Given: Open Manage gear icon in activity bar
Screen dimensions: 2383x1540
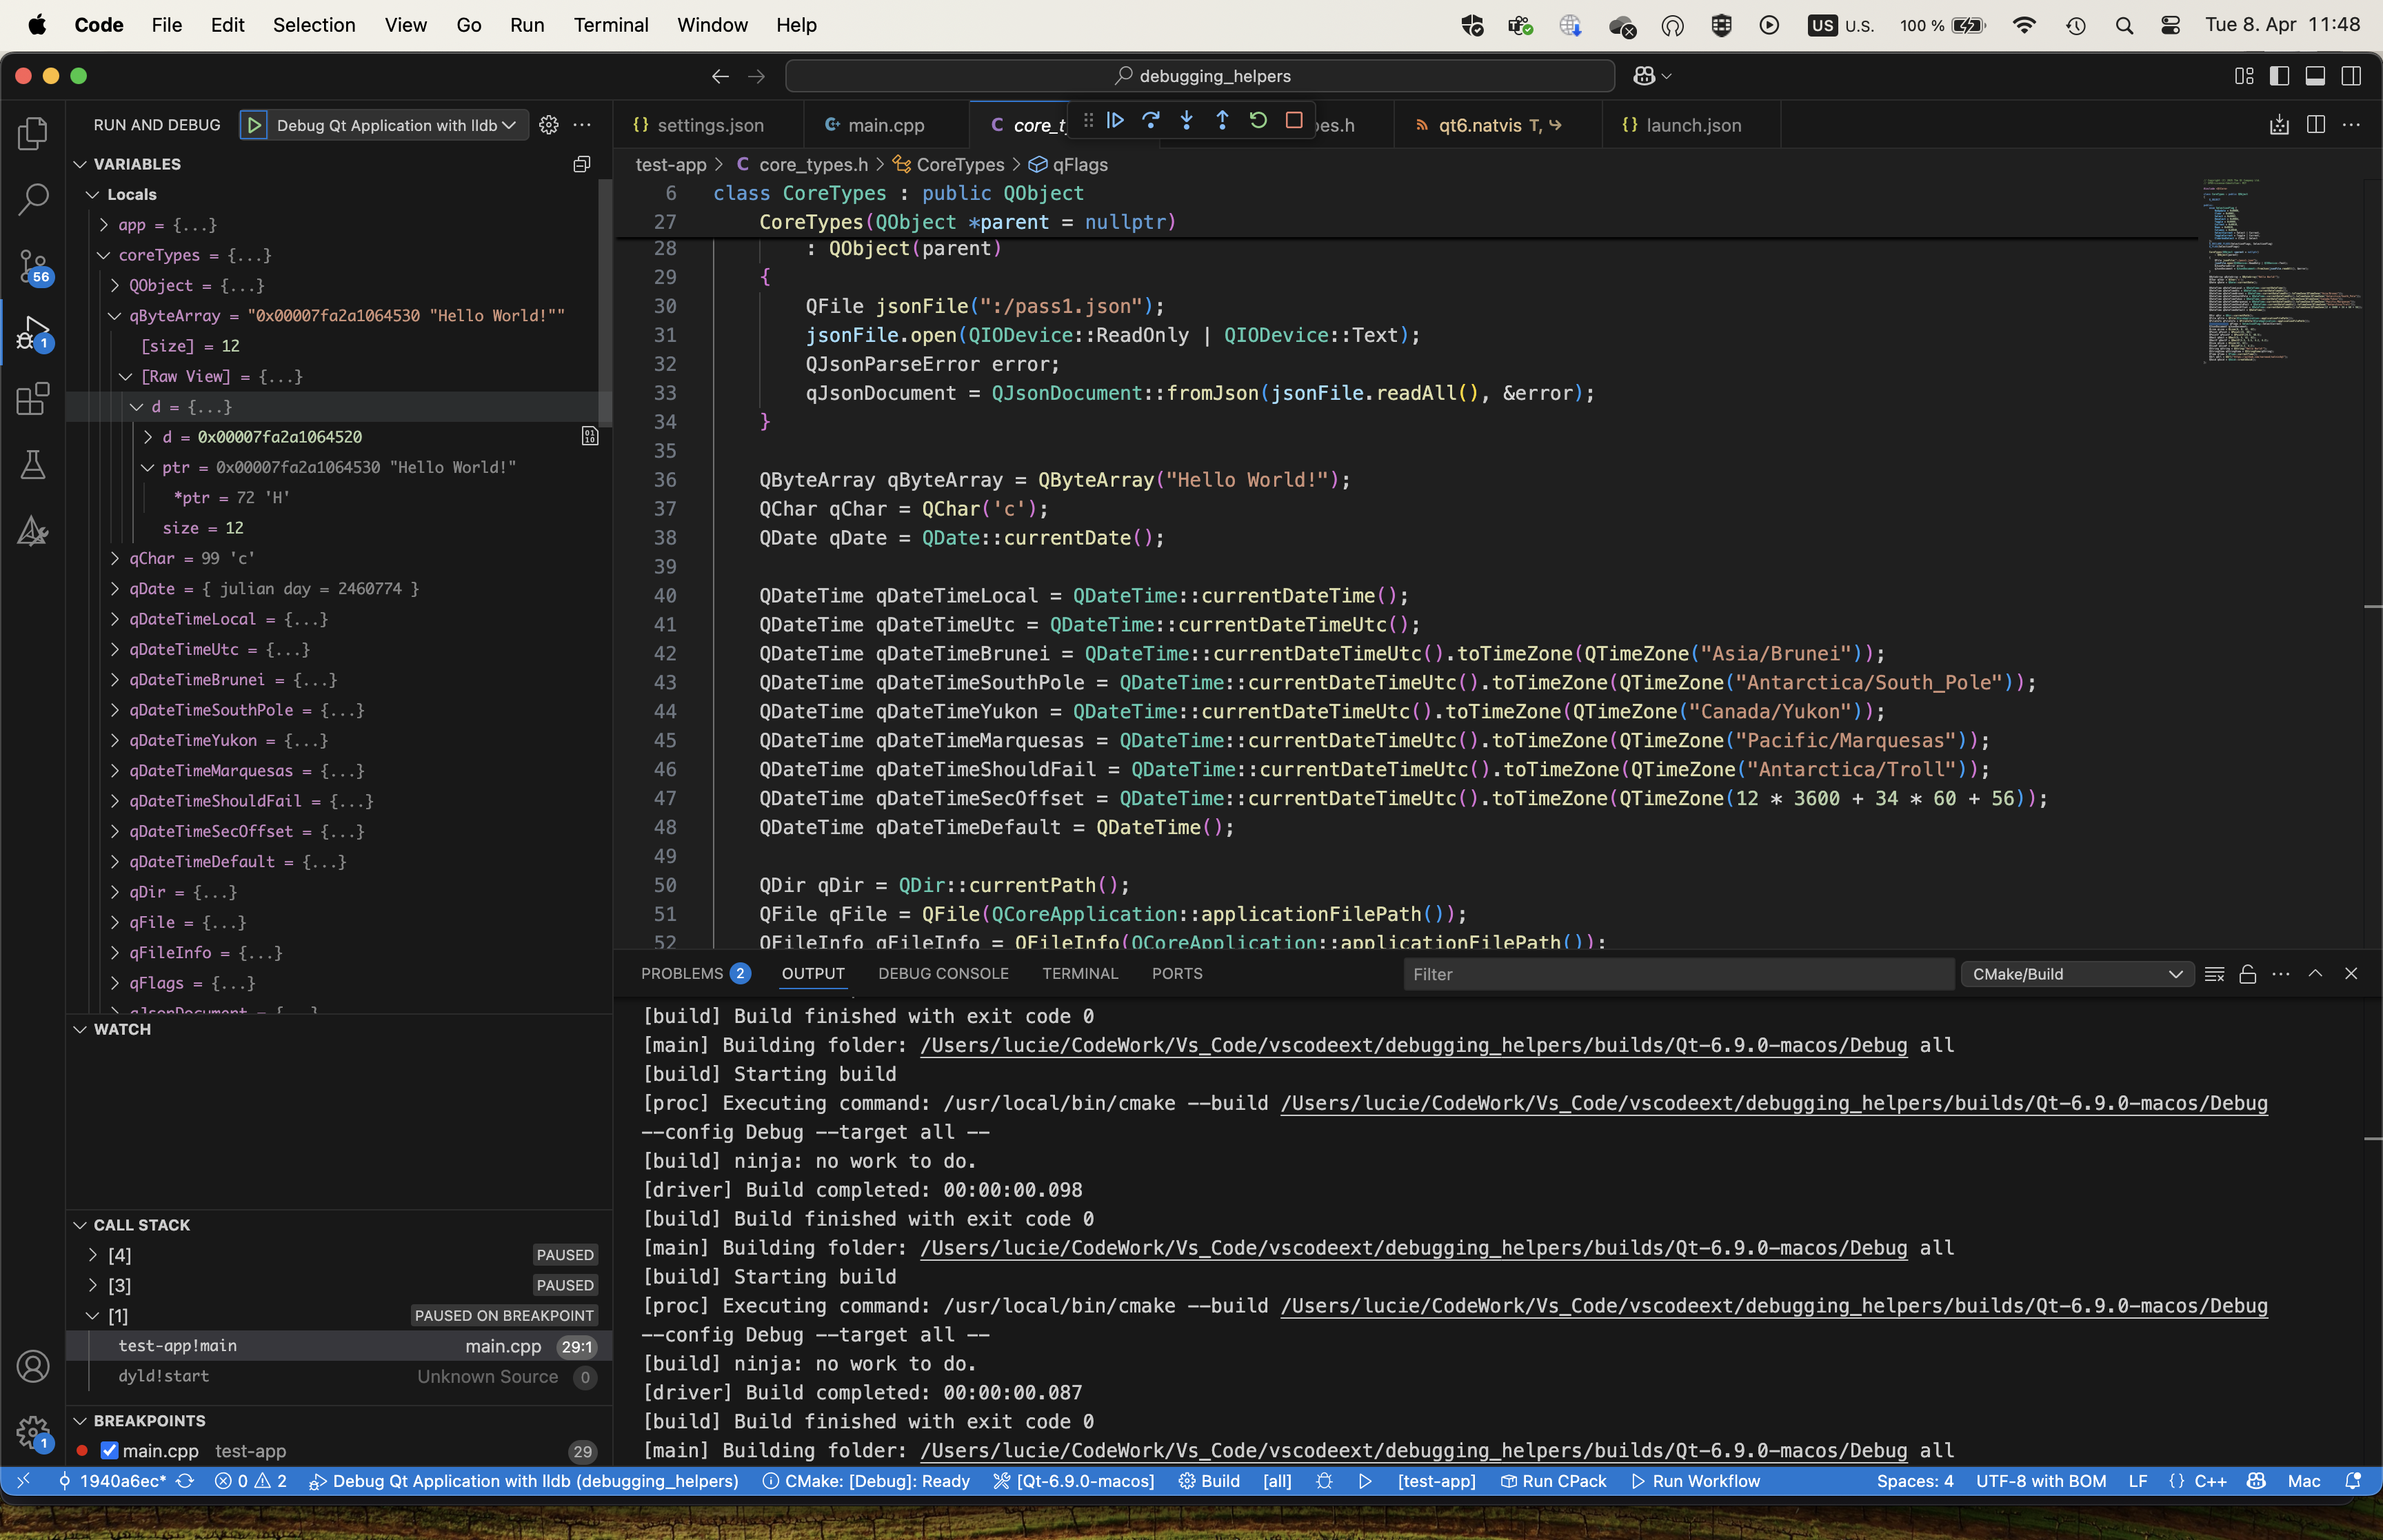Looking at the screenshot, I should 33,1432.
